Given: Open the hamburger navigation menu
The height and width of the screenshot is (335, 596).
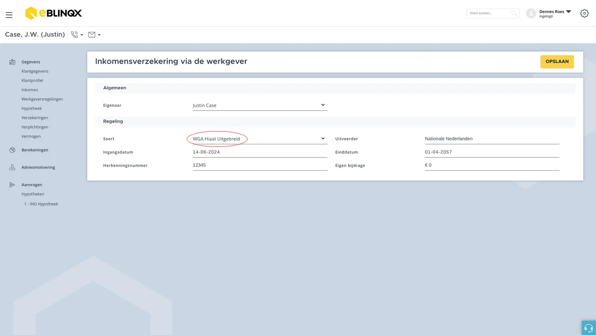Looking at the screenshot, I should (9, 15).
